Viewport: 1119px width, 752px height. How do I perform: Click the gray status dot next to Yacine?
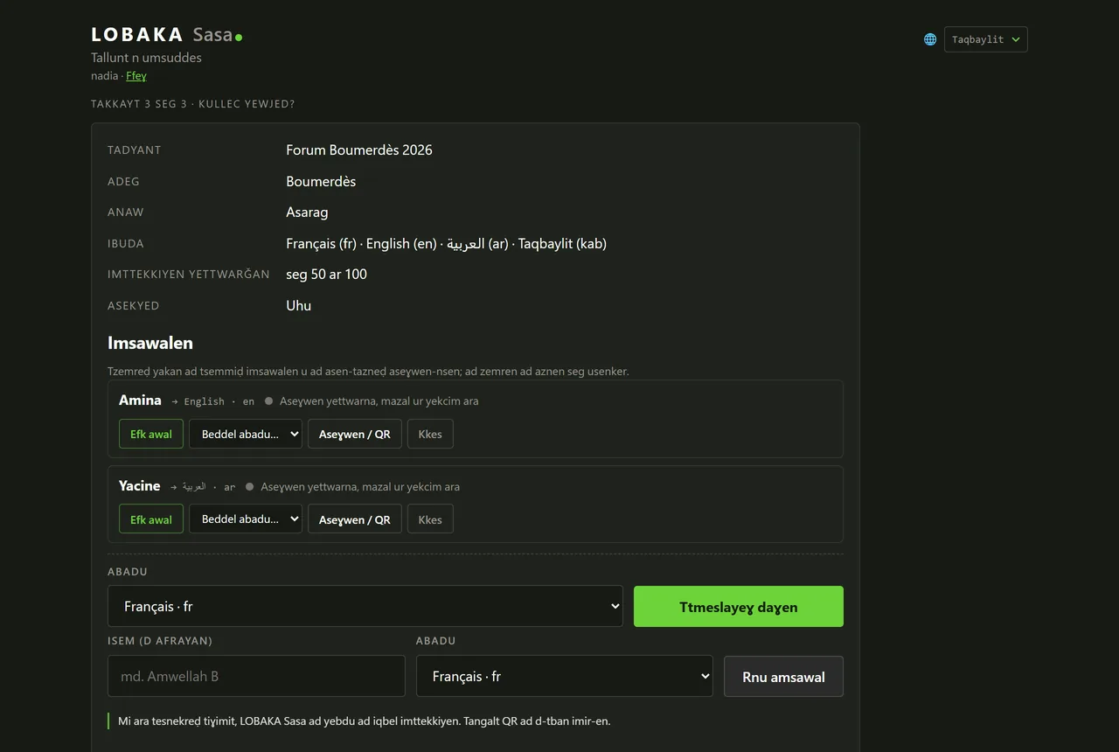pyautogui.click(x=250, y=486)
